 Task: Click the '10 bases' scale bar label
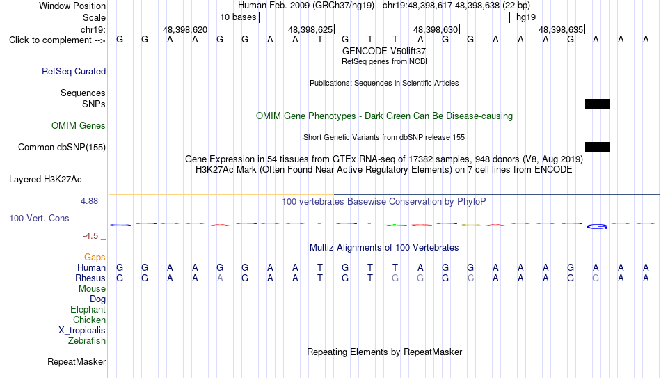(238, 17)
